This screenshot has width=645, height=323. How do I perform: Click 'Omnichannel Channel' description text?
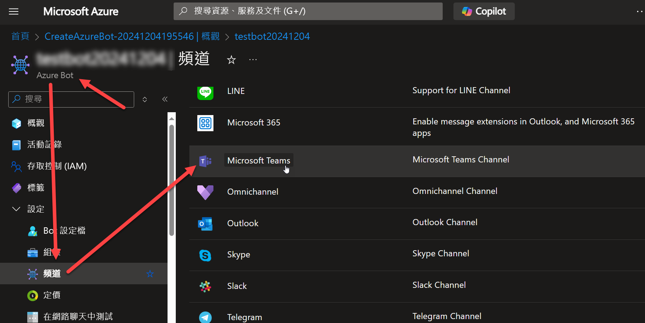pyautogui.click(x=455, y=191)
